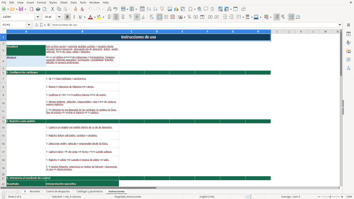The height and width of the screenshot is (199, 354).
Task: Toggle Merge and Center Cells
Action: [160, 17]
